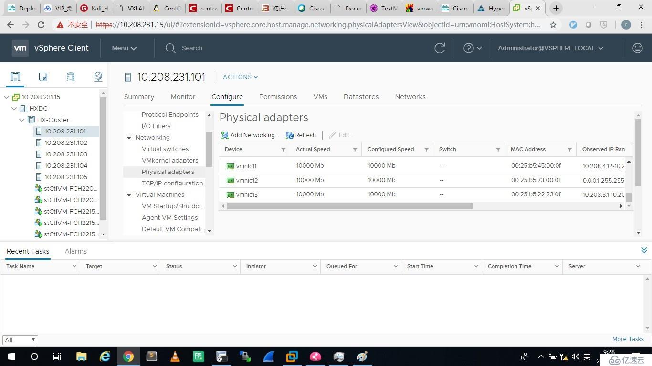The image size is (652, 366).
Task: Click the vSphere refresh icon in header
Action: point(440,48)
